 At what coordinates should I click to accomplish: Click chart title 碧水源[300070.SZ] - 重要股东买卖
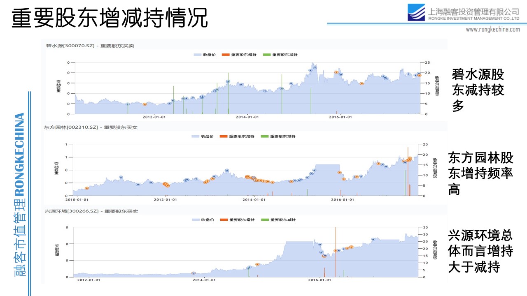click(90, 46)
